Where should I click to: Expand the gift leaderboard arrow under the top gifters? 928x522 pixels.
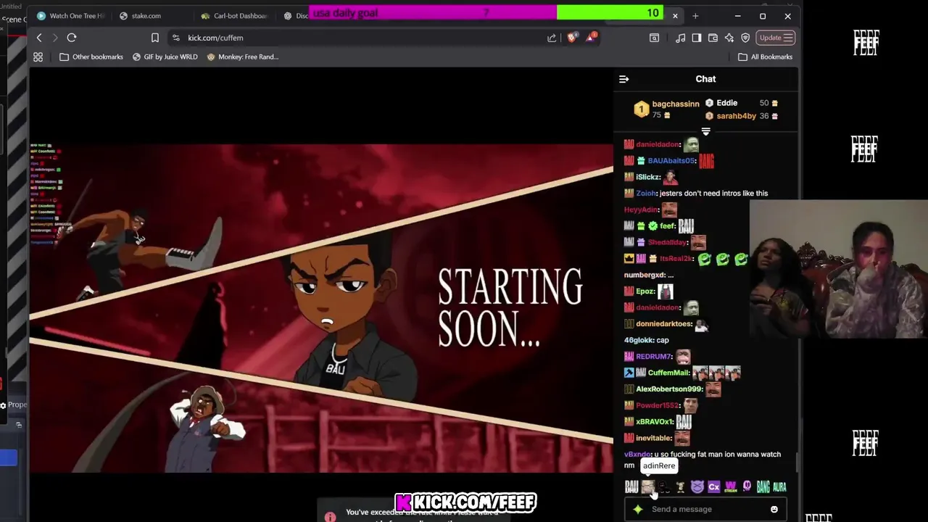pos(705,132)
